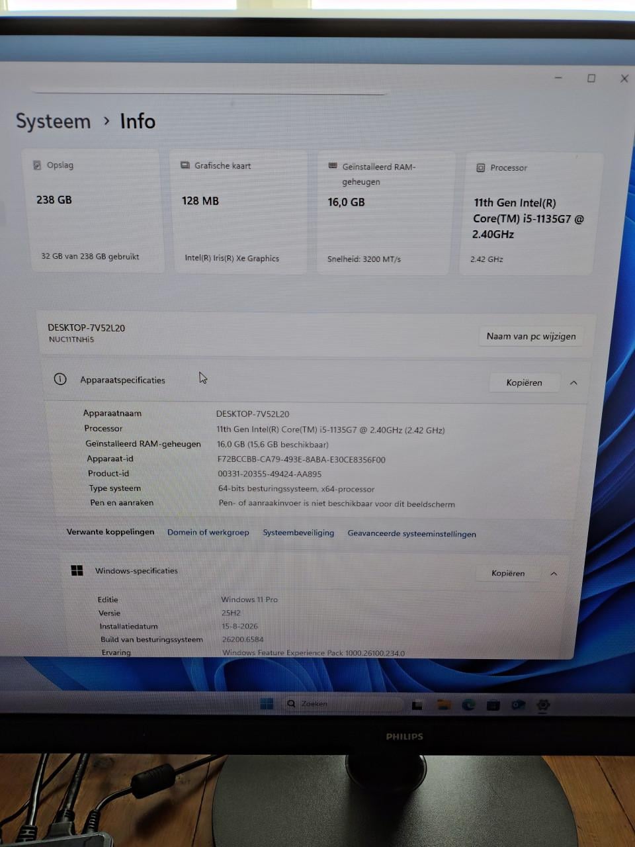Copy the device specifications with Kopiëren

[x=524, y=382]
